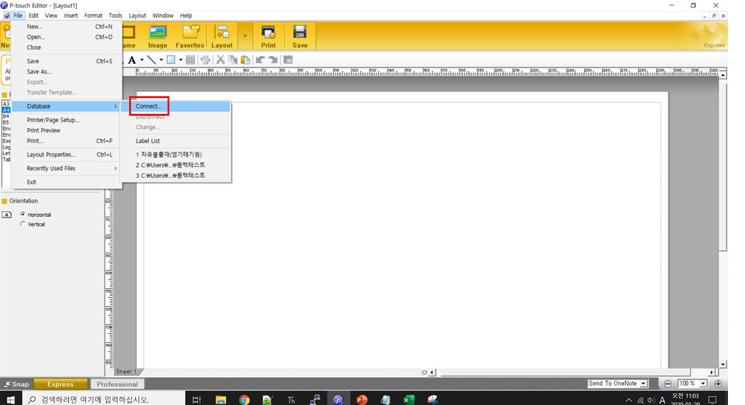
Task: Click the properties icon after Redo
Action: [288, 60]
